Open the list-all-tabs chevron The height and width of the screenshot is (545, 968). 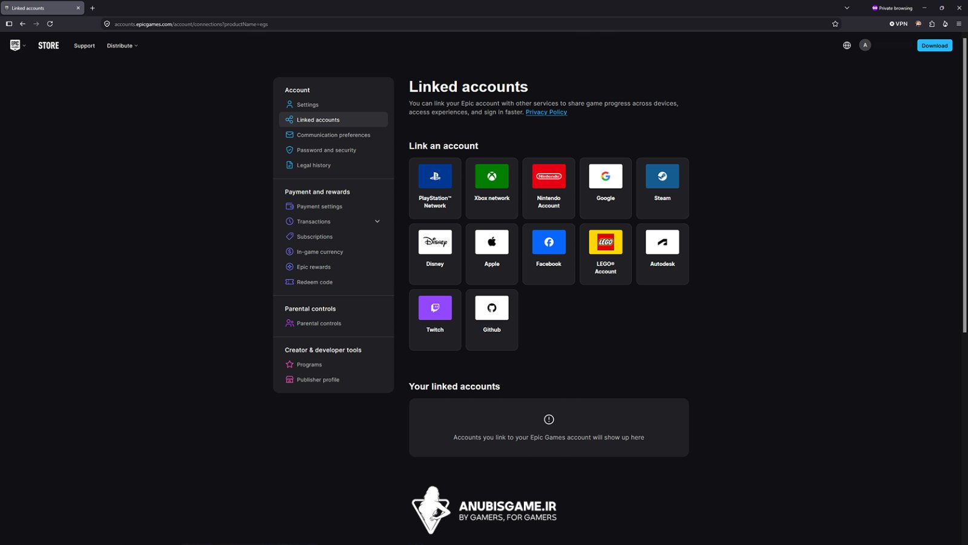[847, 8]
